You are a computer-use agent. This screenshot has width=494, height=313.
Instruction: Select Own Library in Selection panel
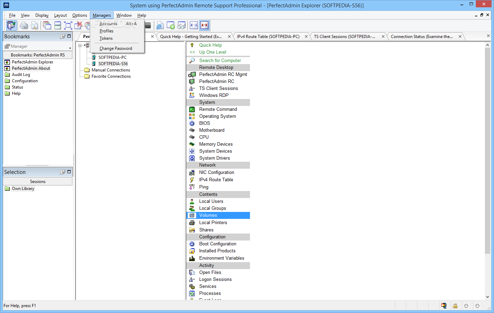[x=23, y=189]
